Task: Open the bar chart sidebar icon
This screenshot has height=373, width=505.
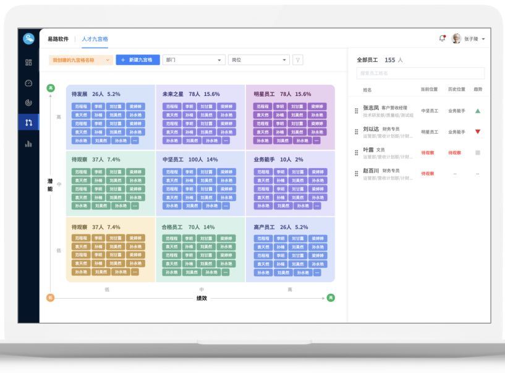Action: click(28, 144)
